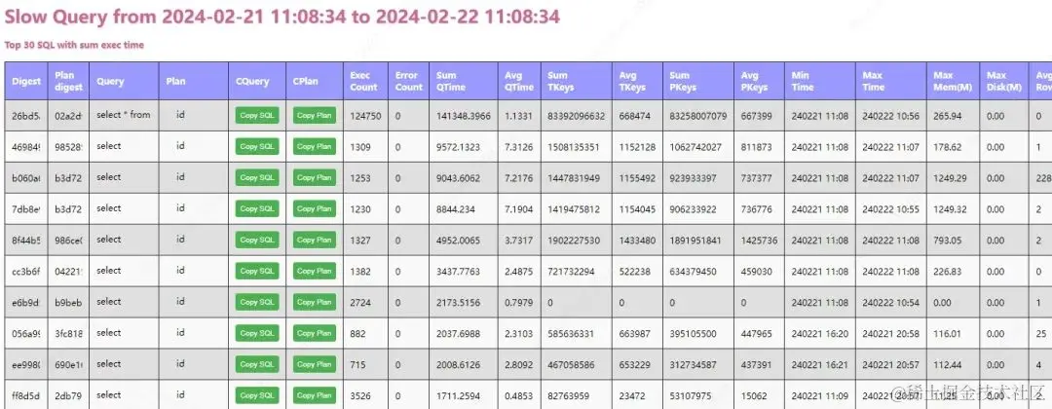Click plan digest cell 3fc818

tap(68, 333)
